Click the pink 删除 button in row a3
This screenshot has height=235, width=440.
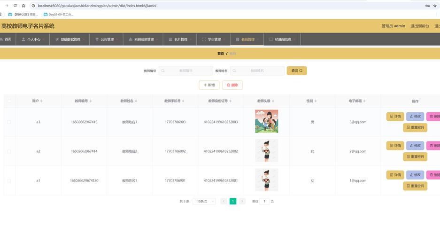(433, 116)
